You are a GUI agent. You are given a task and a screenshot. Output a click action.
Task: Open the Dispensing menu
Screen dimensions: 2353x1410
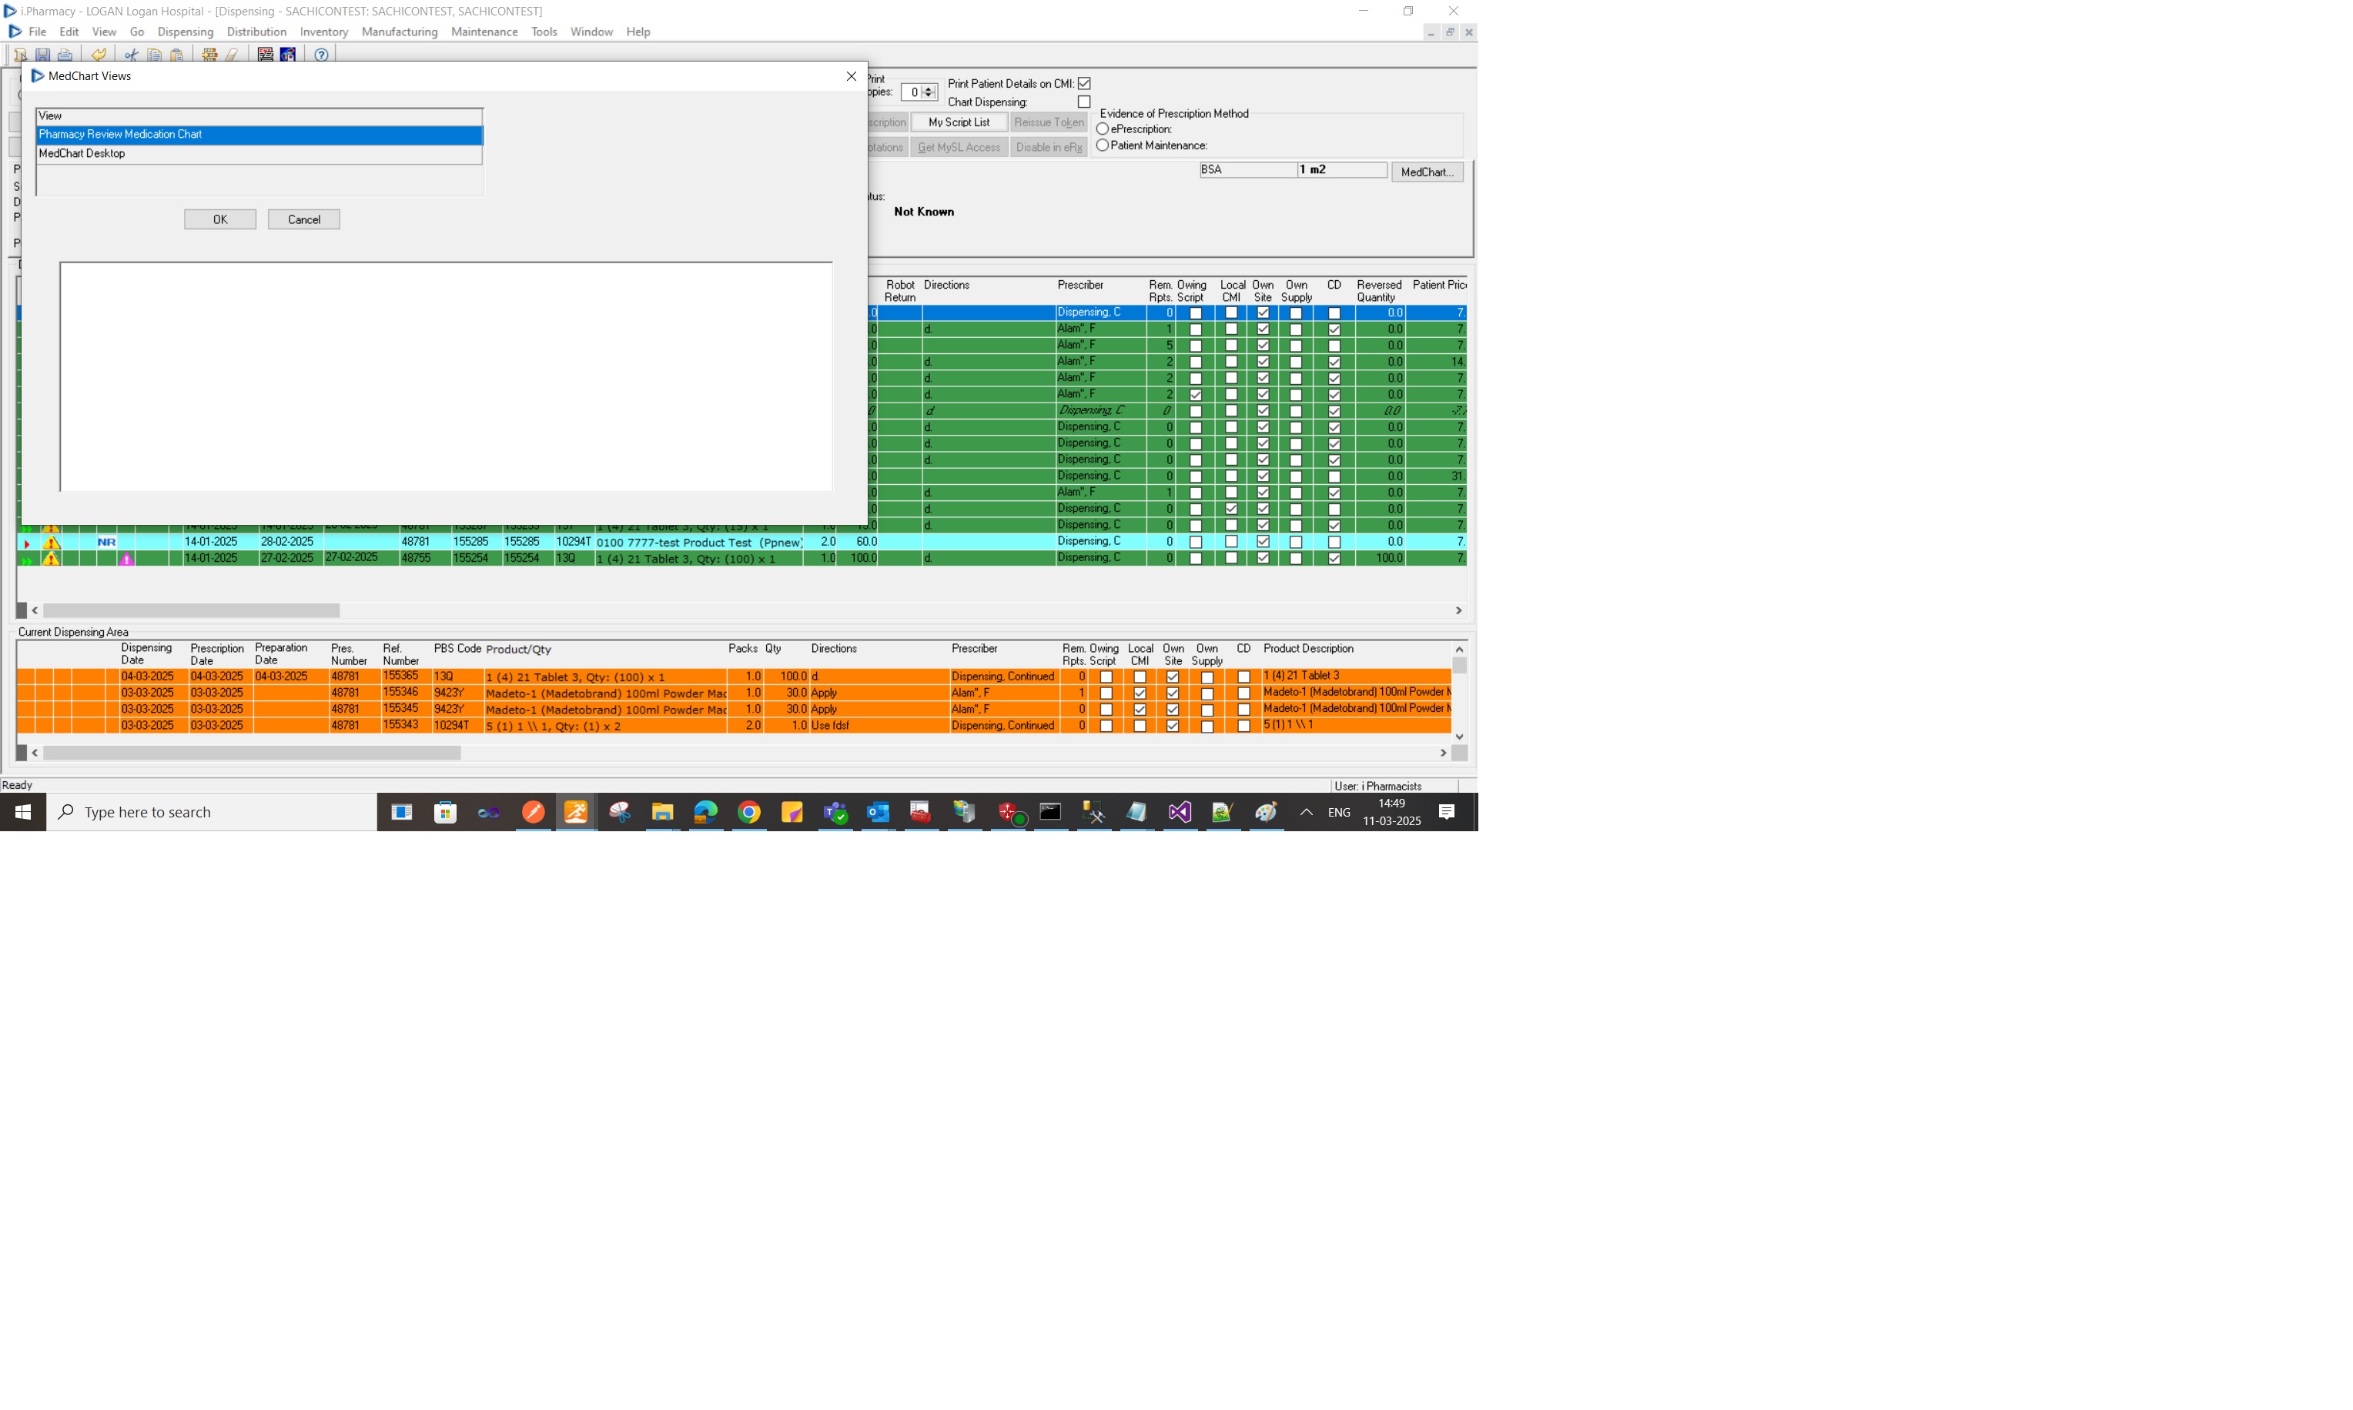186,32
